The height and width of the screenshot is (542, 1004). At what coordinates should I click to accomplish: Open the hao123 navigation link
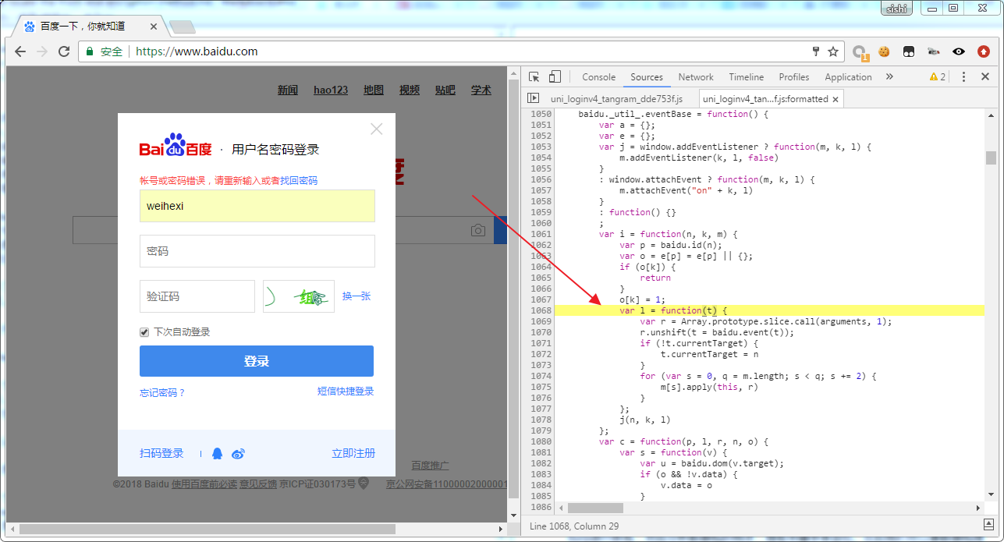point(331,90)
